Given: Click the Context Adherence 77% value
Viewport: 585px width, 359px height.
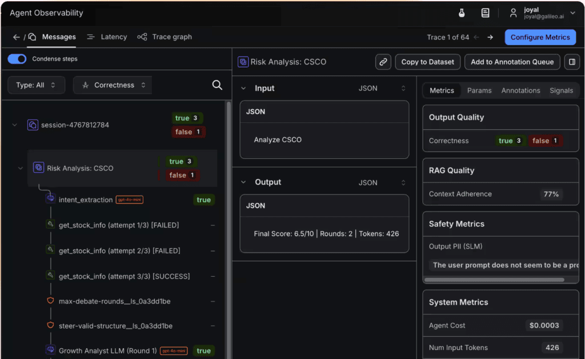Looking at the screenshot, I should [551, 194].
